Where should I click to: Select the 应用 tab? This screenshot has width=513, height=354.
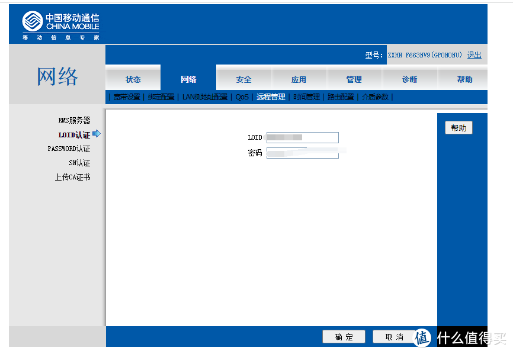click(x=299, y=79)
